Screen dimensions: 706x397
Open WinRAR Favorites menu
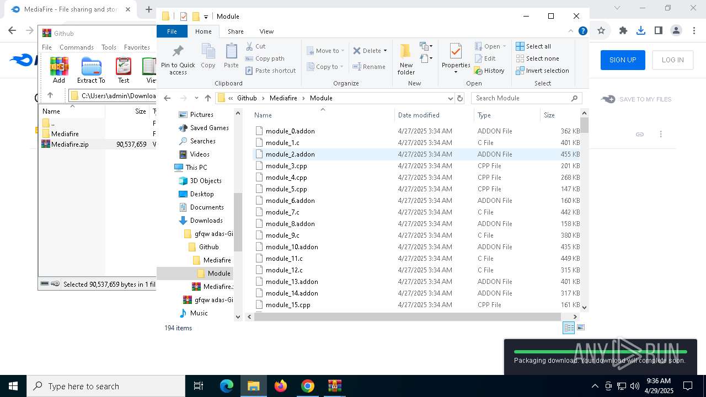click(x=137, y=47)
